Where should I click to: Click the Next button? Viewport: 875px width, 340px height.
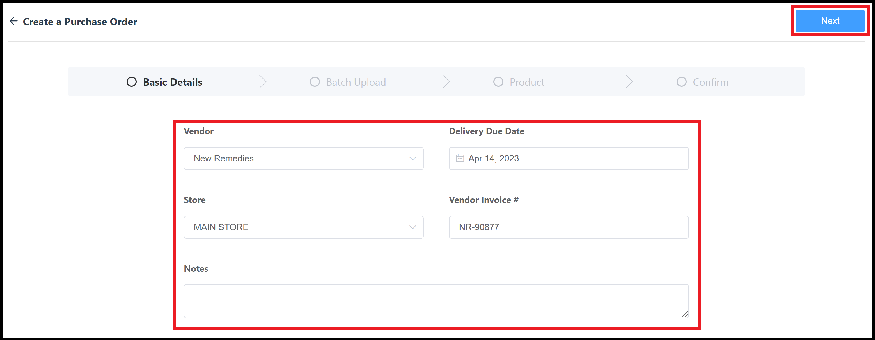pos(830,21)
